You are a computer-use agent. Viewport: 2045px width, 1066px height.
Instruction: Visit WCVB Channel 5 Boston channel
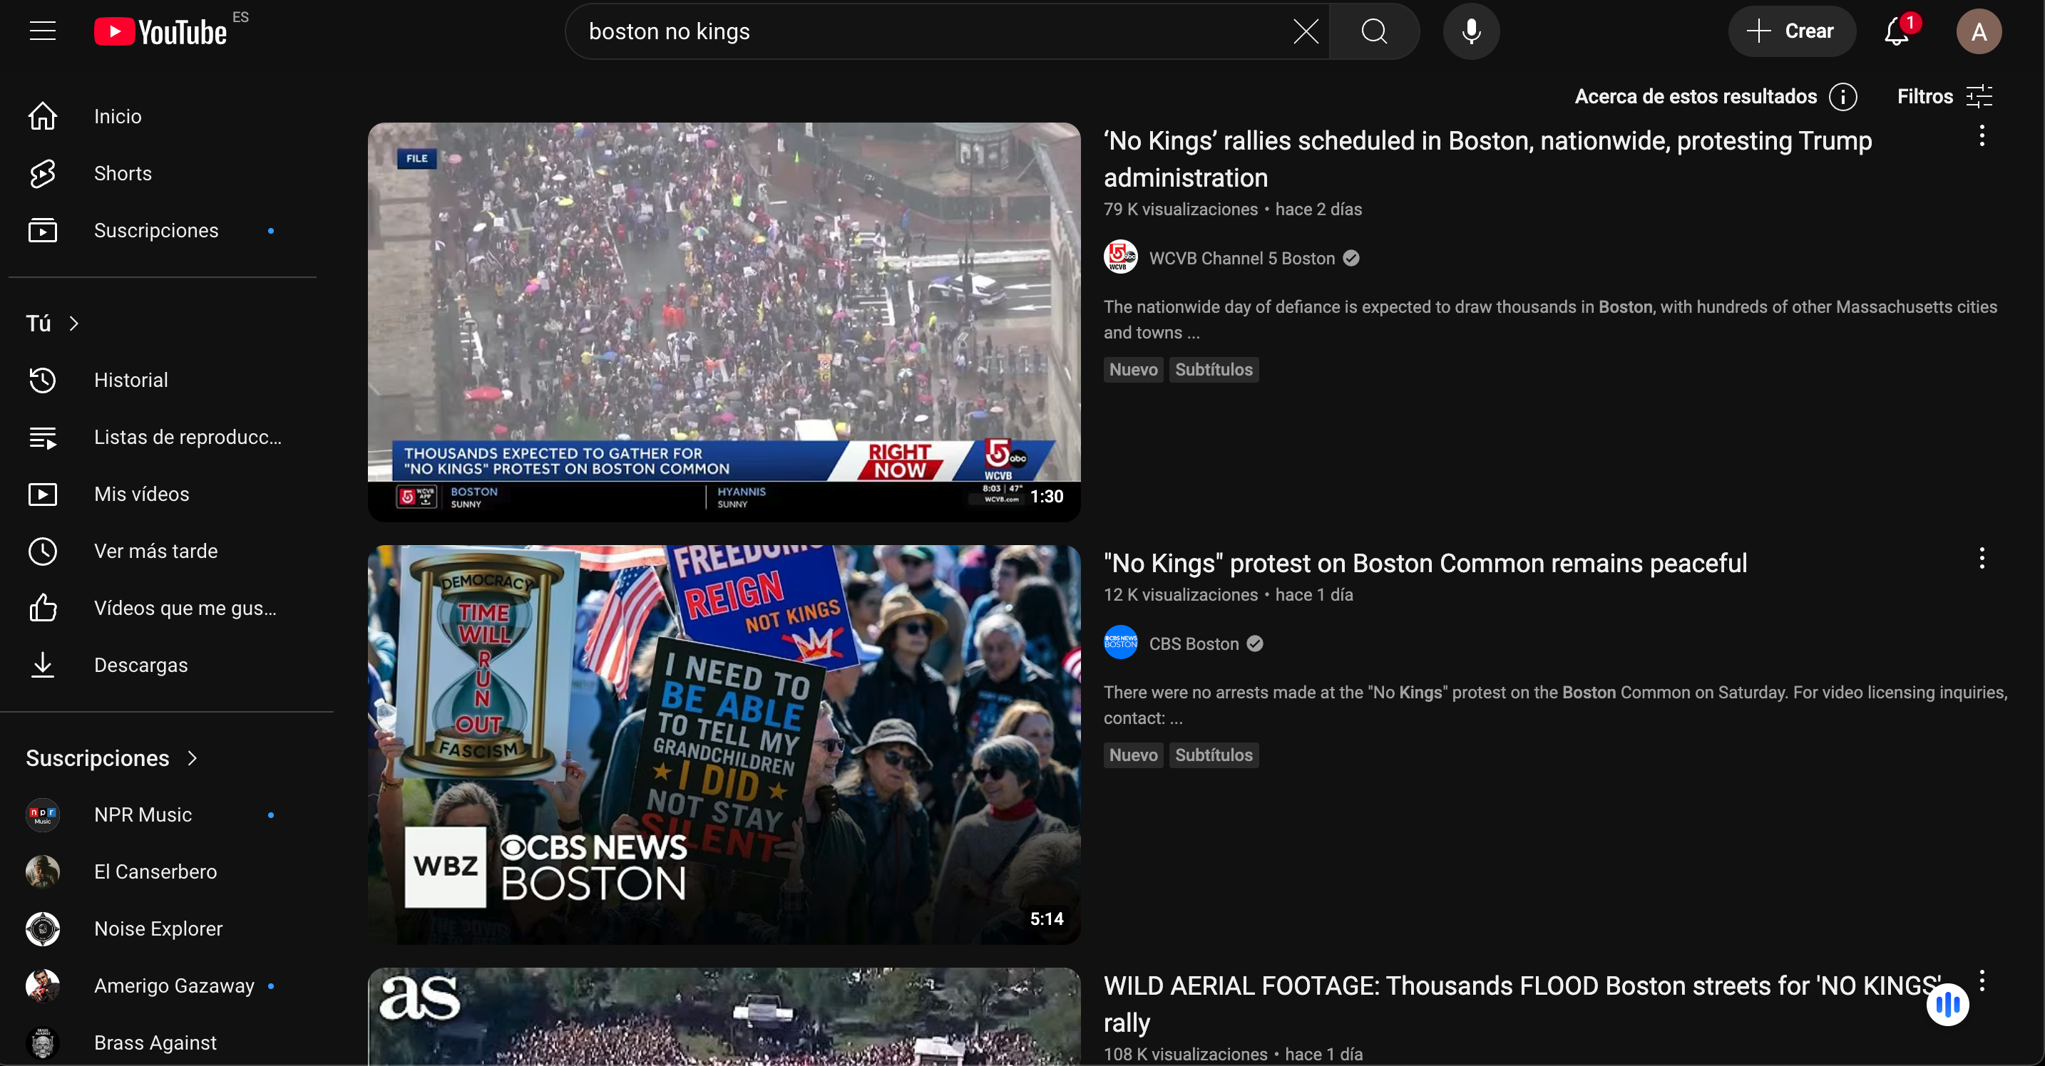(x=1241, y=259)
